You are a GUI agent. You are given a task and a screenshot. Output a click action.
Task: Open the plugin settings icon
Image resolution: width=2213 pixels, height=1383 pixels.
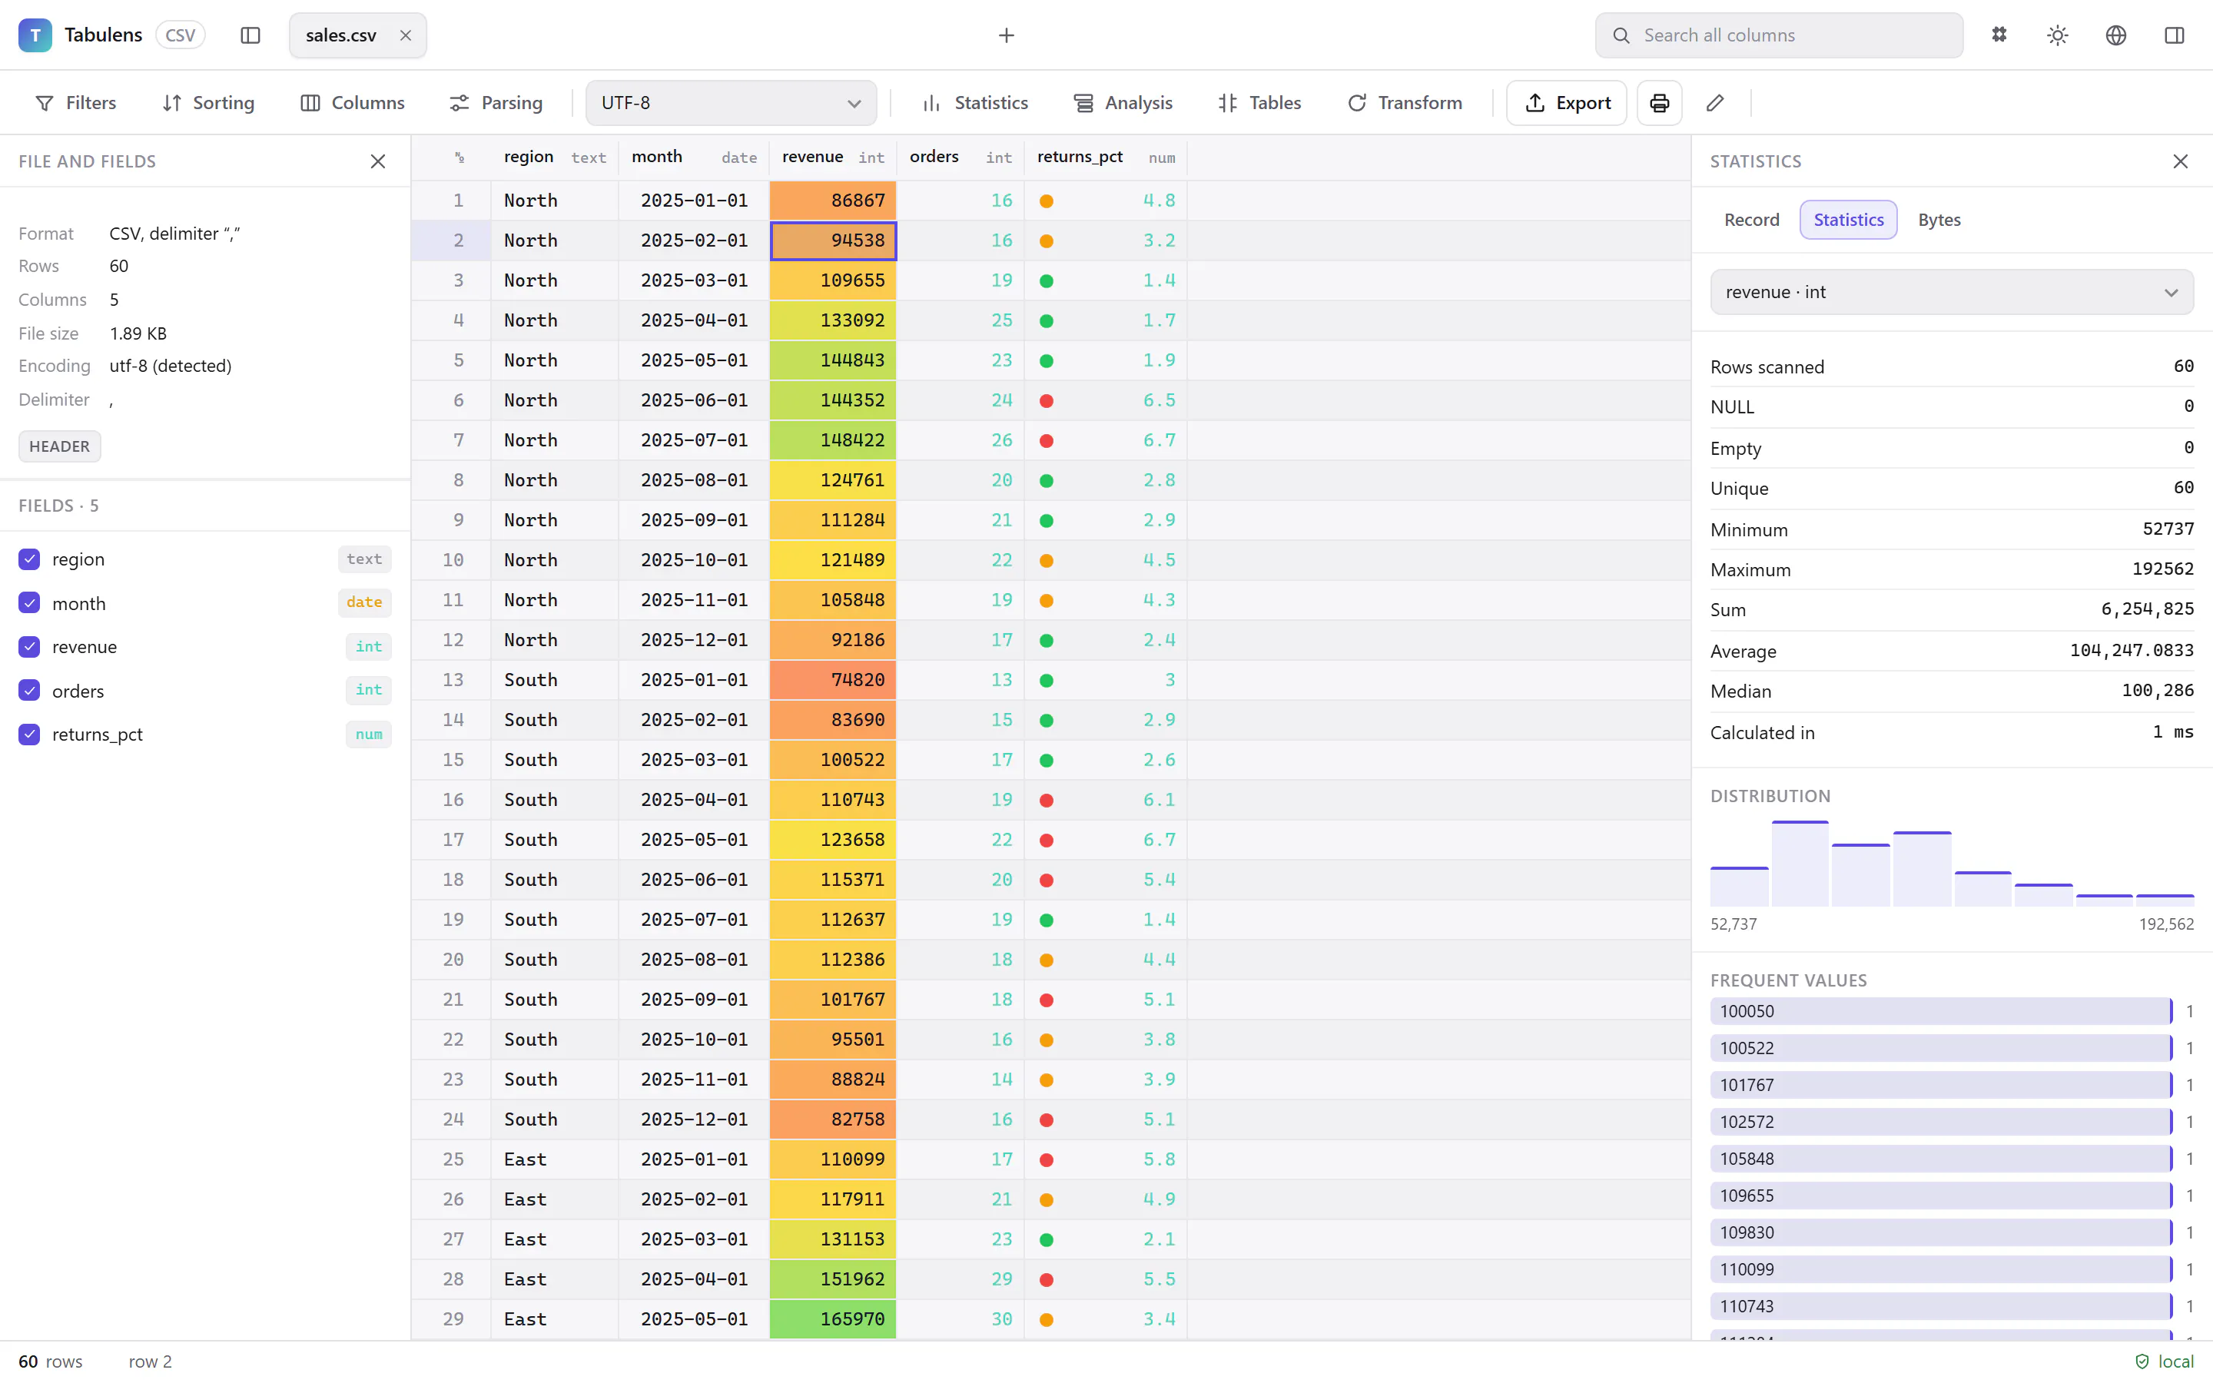coord(1999,35)
